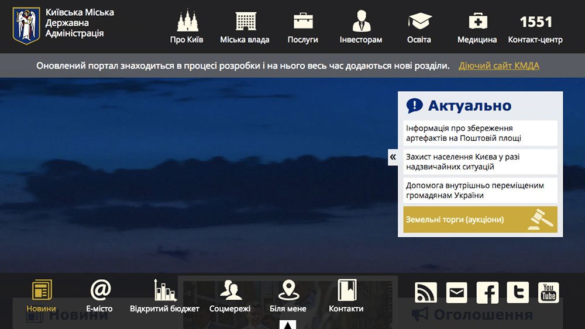Open the Послуги briefcase icon
The height and width of the screenshot is (329, 585).
pos(303,22)
